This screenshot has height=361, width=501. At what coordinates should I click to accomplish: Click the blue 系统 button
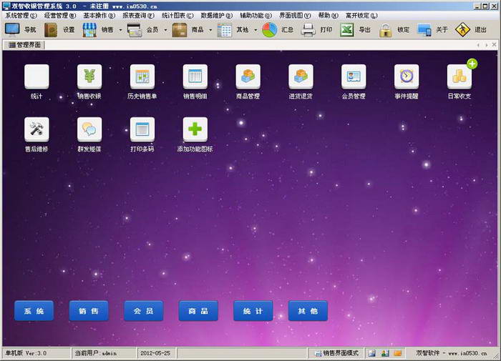click(34, 310)
